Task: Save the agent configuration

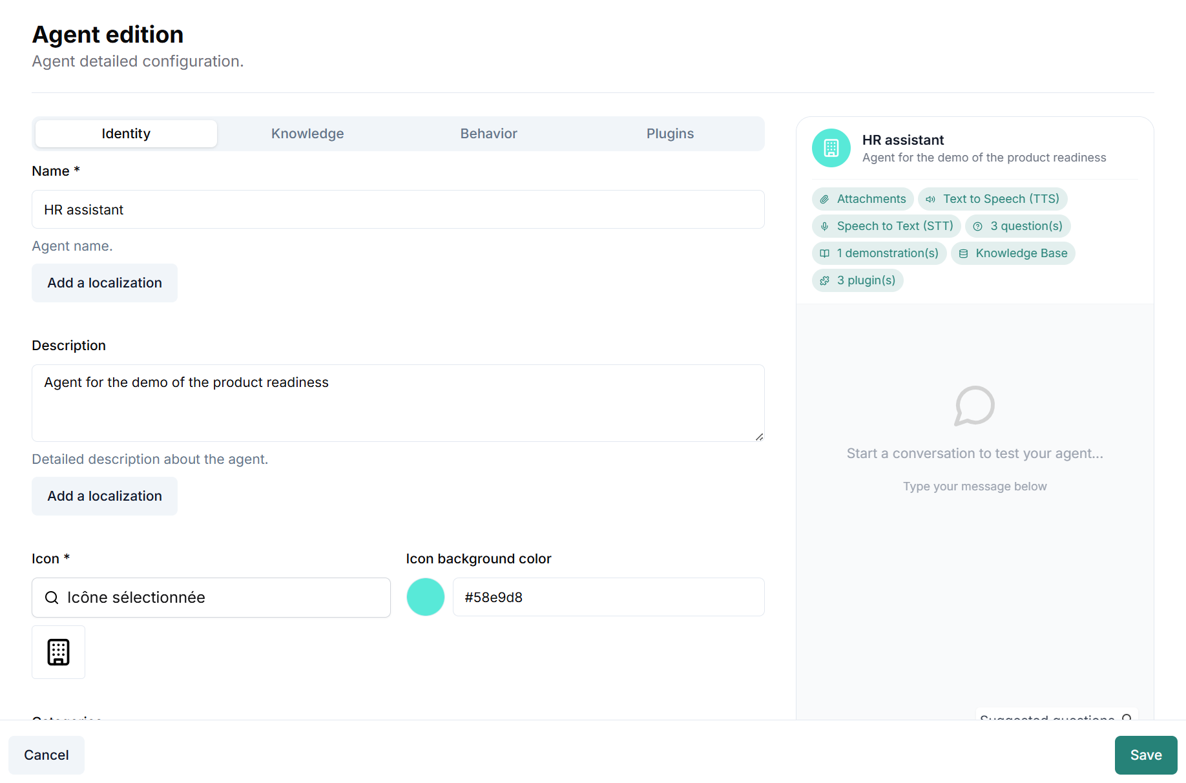Action: coord(1146,755)
